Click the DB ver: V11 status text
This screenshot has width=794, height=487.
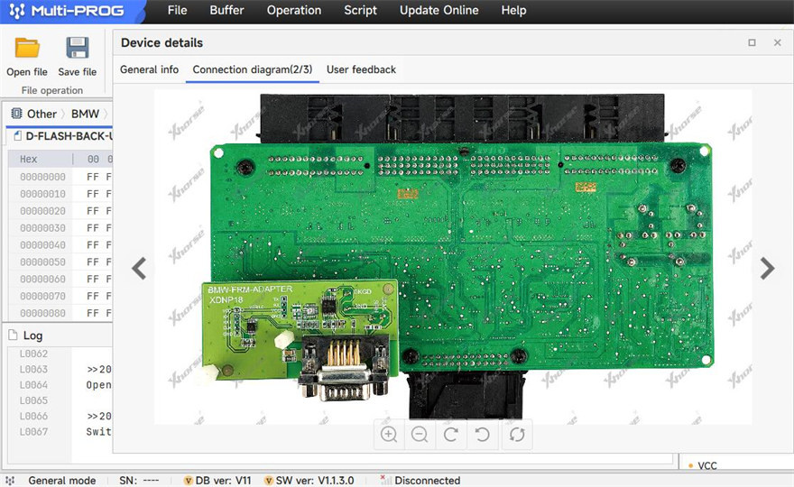(x=224, y=481)
